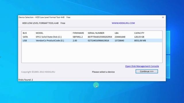Image resolution: width=184 pixels, height=103 pixels.
Task: Click the Disks found: 2 status text
Action: pos(26,80)
